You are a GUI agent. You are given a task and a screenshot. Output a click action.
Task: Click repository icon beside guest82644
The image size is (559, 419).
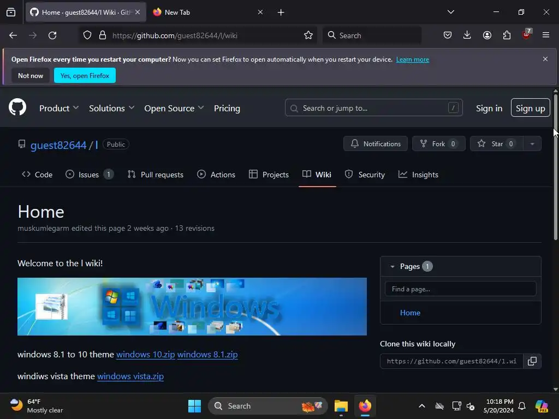point(22,144)
